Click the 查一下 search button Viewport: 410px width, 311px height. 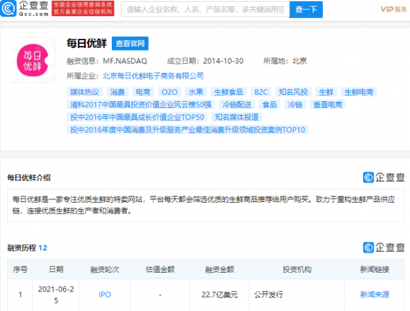pyautogui.click(x=306, y=10)
